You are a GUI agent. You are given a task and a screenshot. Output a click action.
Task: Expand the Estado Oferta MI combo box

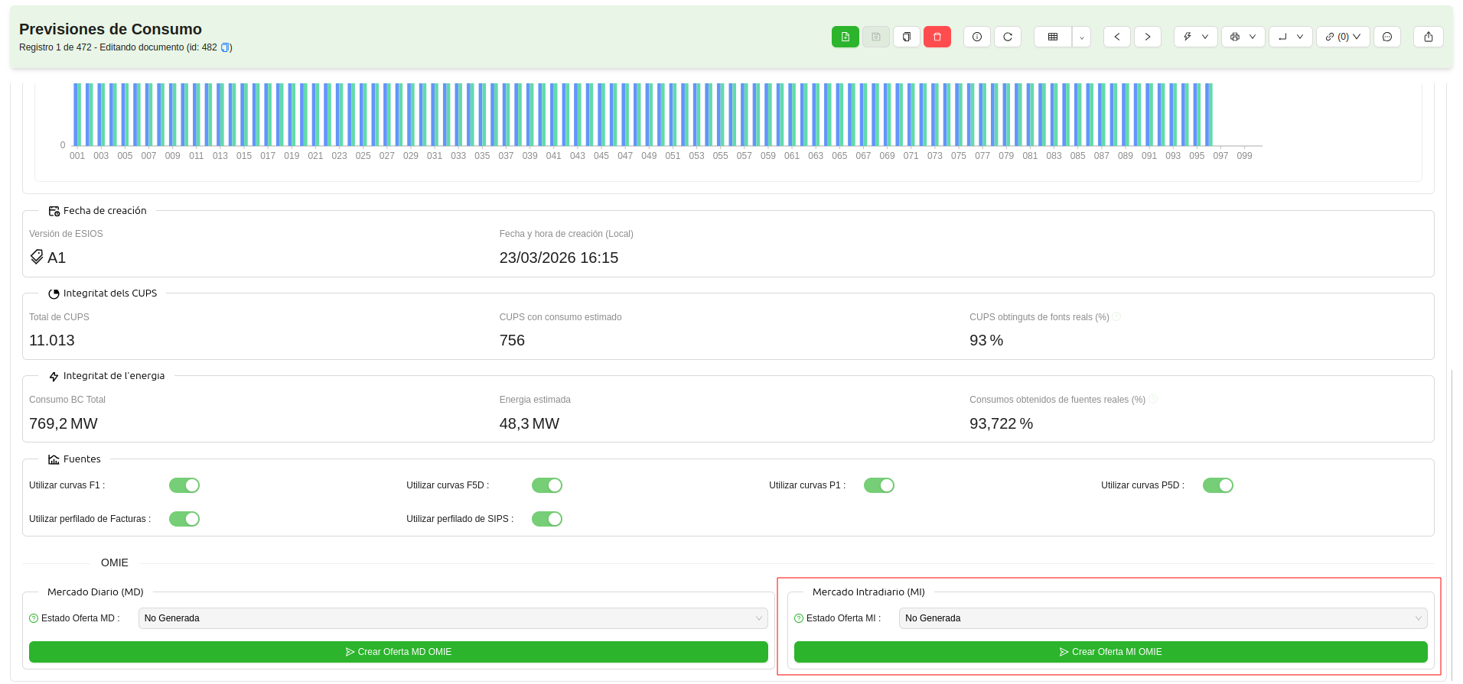coord(1162,618)
